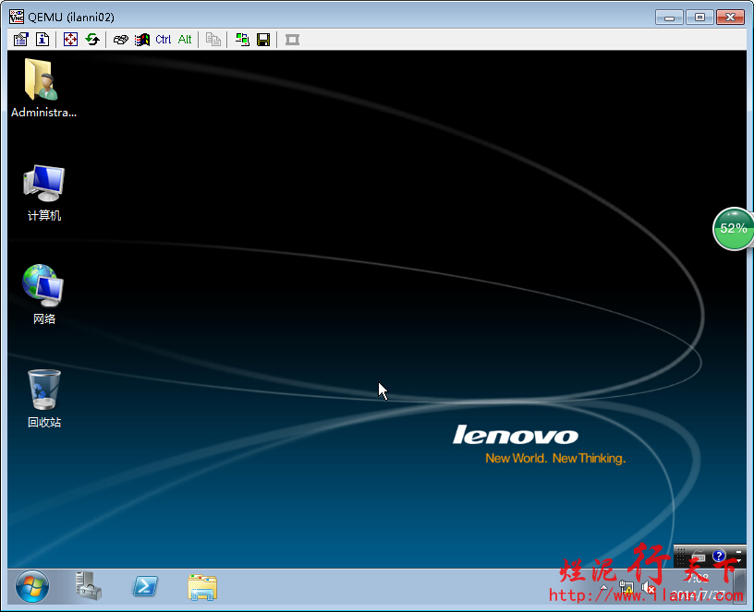Viewport: 754px width, 612px height.
Task: Click the new connection toolbar icon
Action: tap(242, 40)
